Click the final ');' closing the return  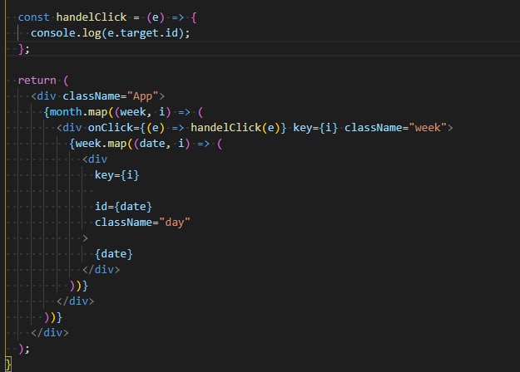click(x=24, y=349)
